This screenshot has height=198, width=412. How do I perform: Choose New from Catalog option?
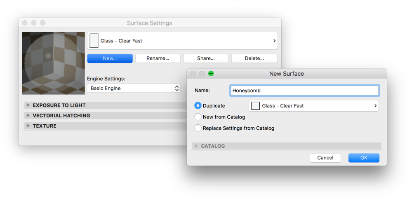pyautogui.click(x=198, y=117)
